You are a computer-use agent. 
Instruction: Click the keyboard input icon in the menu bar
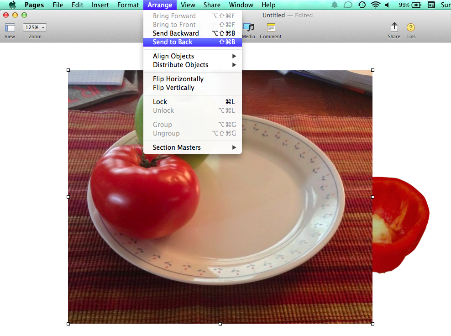[431, 5]
